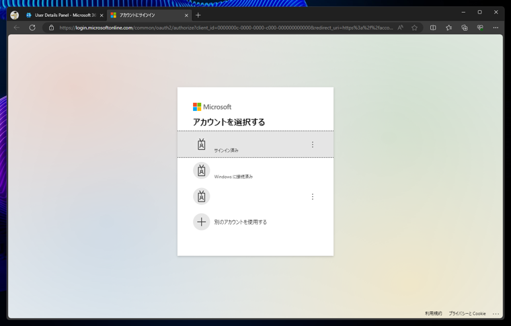This screenshot has height=326, width=511.
Task: Open Read aloud from address bar
Action: 401,28
